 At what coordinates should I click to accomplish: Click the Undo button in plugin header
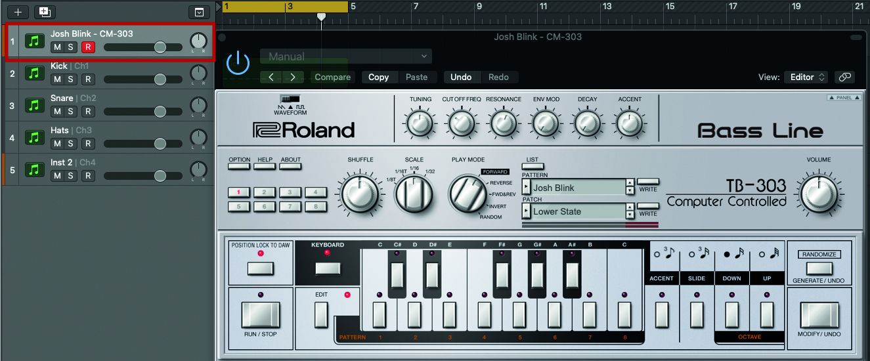pyautogui.click(x=461, y=77)
